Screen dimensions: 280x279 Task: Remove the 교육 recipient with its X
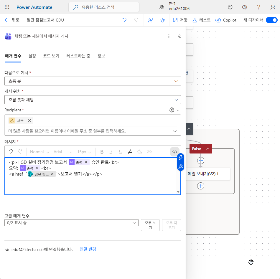[29, 120]
